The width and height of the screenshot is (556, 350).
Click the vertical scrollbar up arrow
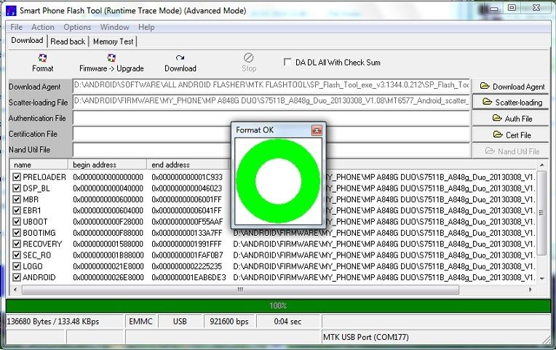[542, 165]
